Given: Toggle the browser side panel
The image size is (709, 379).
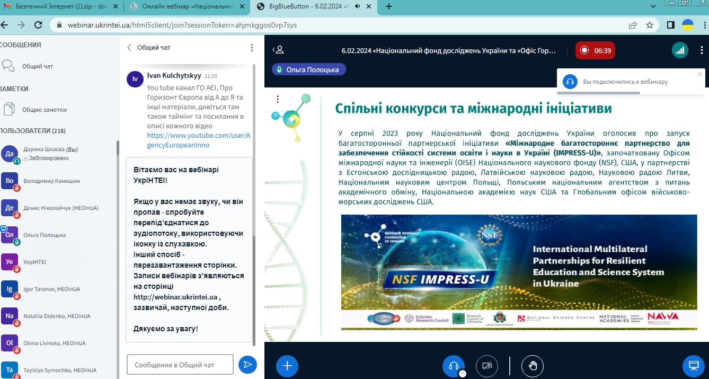Looking at the screenshot, I should coord(670,25).
